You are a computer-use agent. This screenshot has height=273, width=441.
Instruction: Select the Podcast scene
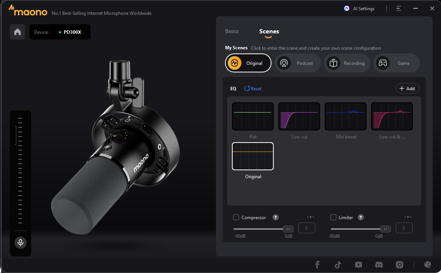coord(297,63)
